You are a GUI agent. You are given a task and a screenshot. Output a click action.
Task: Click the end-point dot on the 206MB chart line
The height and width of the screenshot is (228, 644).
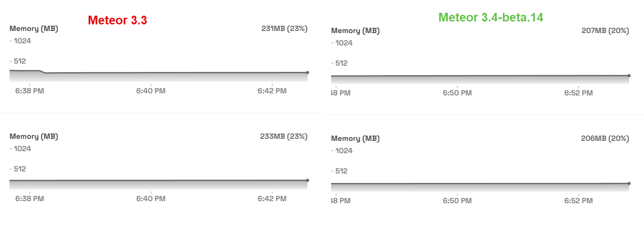(629, 183)
